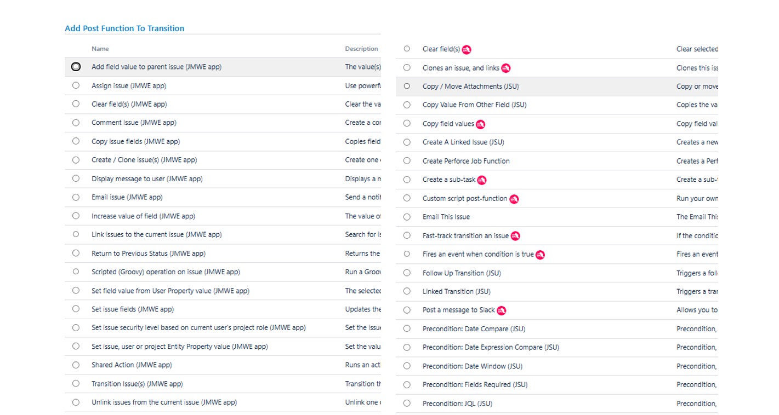The width and height of the screenshot is (779, 415).
Task: Click Set field value from User Property value label
Action: 170,291
